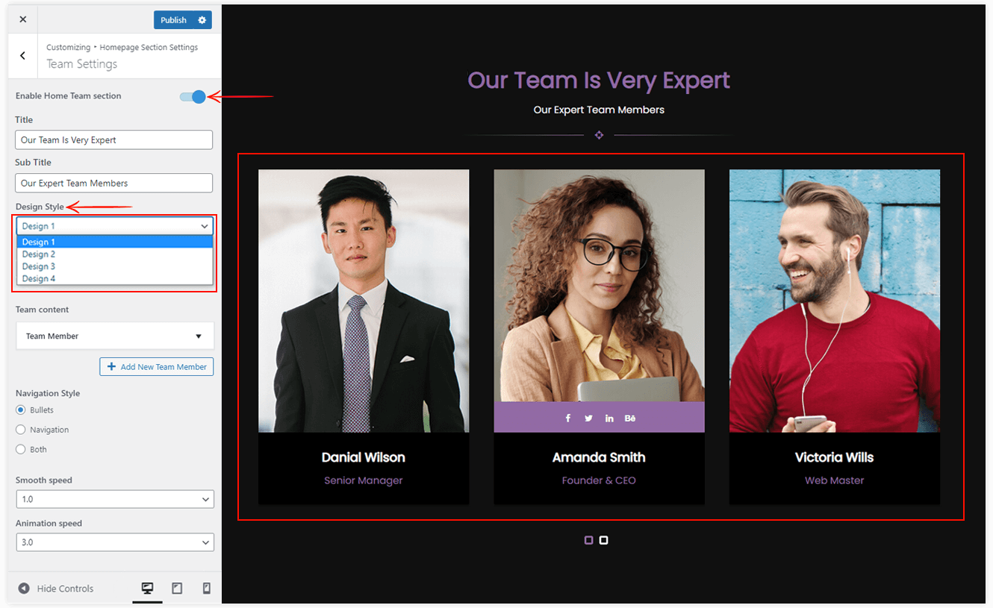Switch to desktop preview icon
This screenshot has width=993, height=608.
click(148, 588)
